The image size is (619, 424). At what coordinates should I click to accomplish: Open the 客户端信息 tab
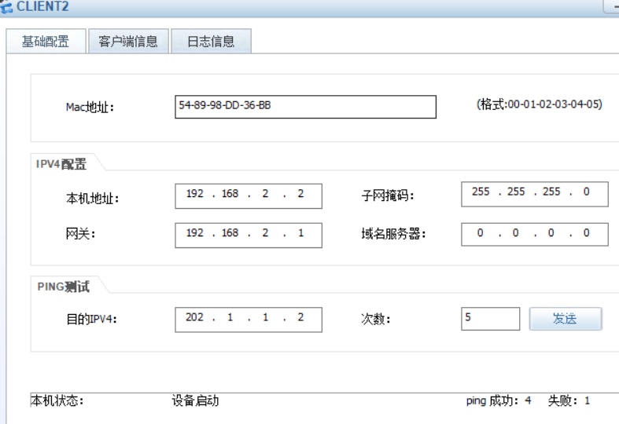(x=128, y=41)
